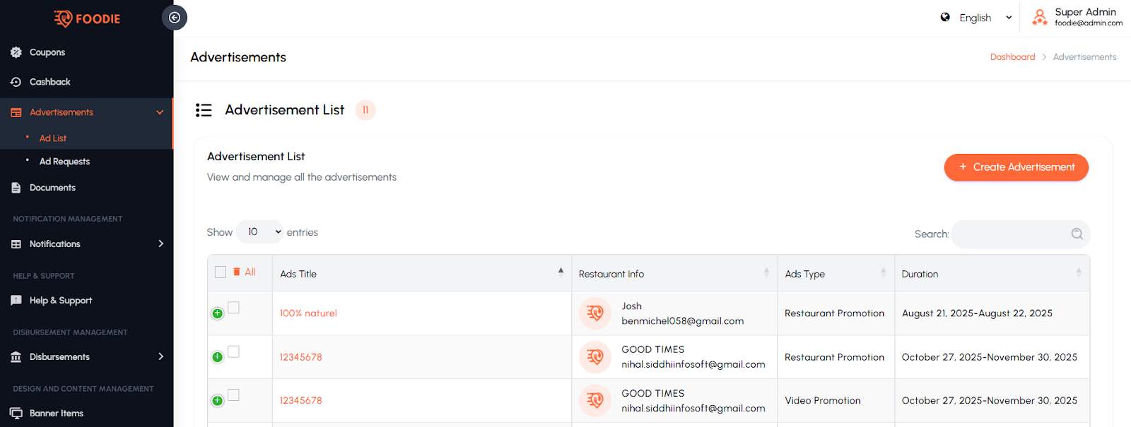
Task: Collapse sidebar with the back arrow icon
Action: coord(175,18)
